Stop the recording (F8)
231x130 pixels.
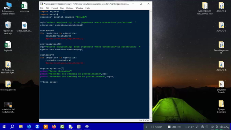pos(175,127)
